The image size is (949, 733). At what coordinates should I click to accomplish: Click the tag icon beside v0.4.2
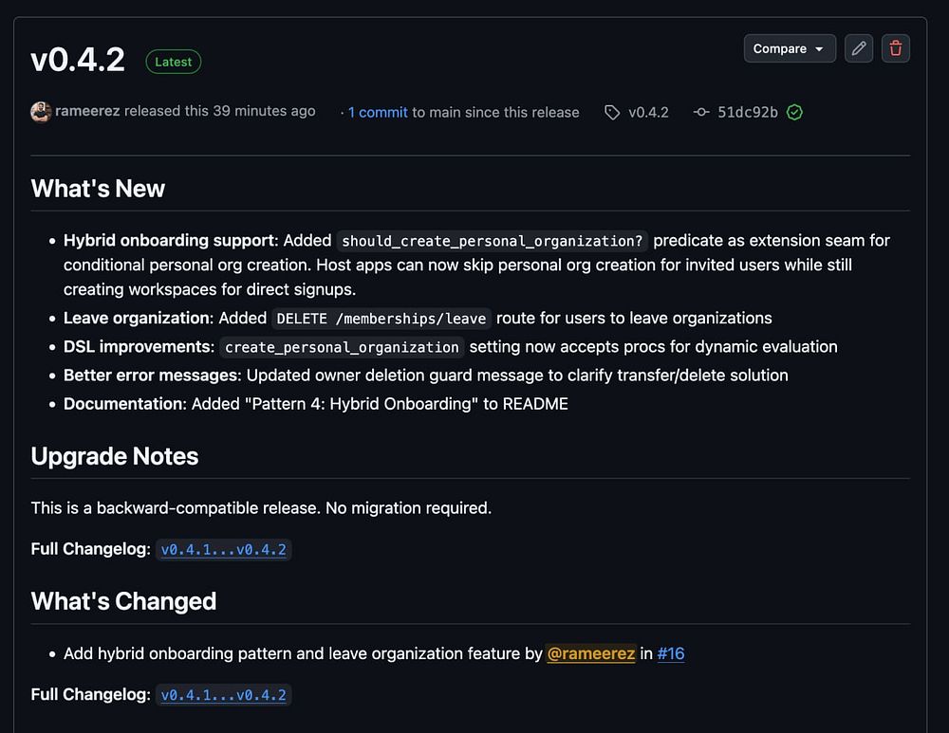tap(612, 112)
